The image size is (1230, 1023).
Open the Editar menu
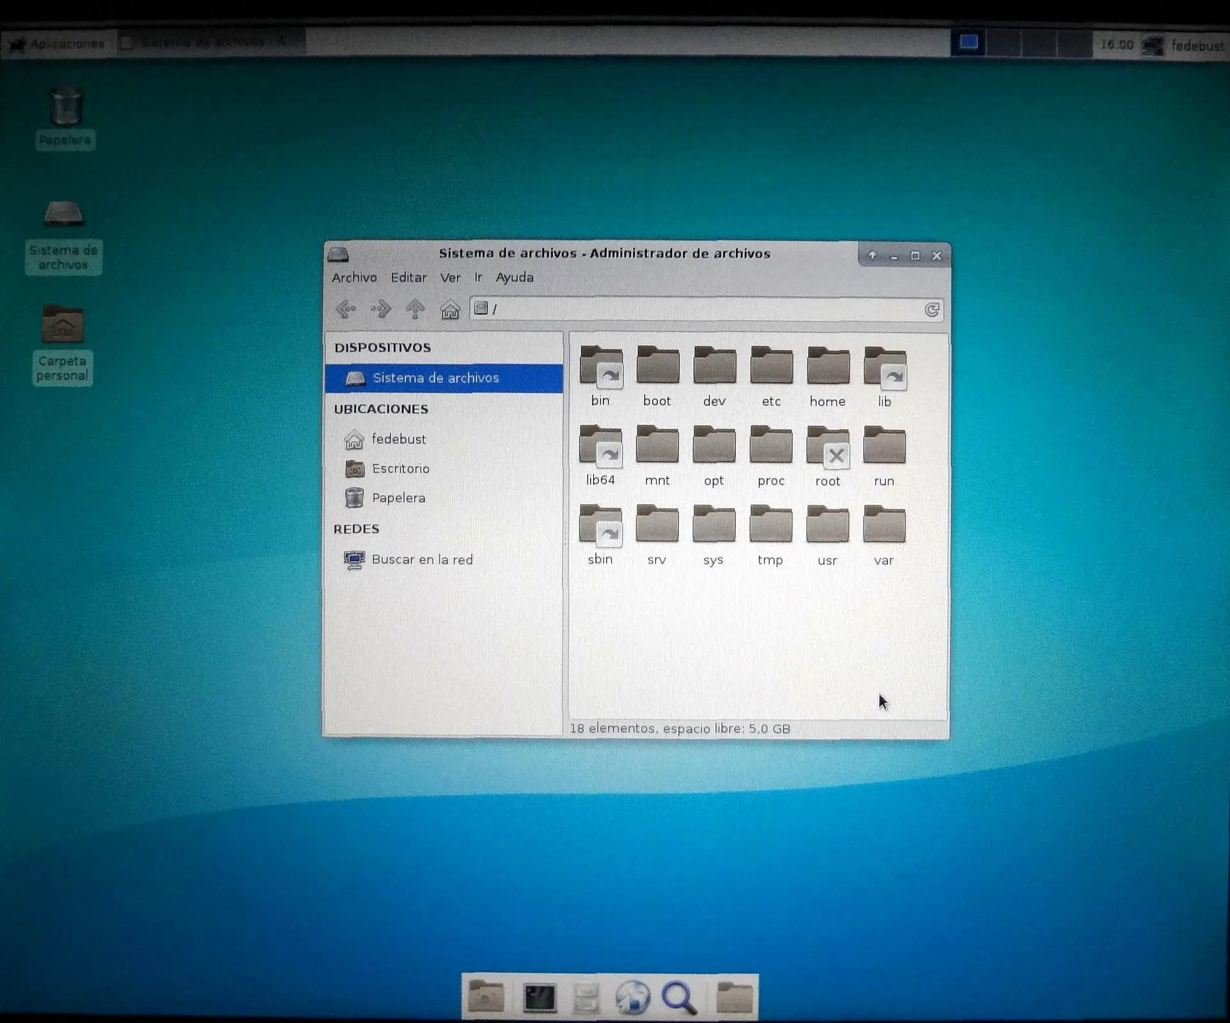pyautogui.click(x=409, y=277)
